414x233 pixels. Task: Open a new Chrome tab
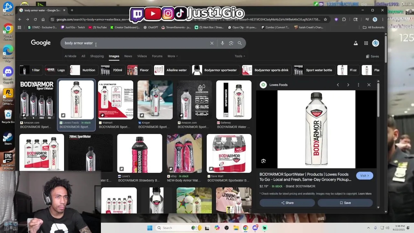[72, 10]
